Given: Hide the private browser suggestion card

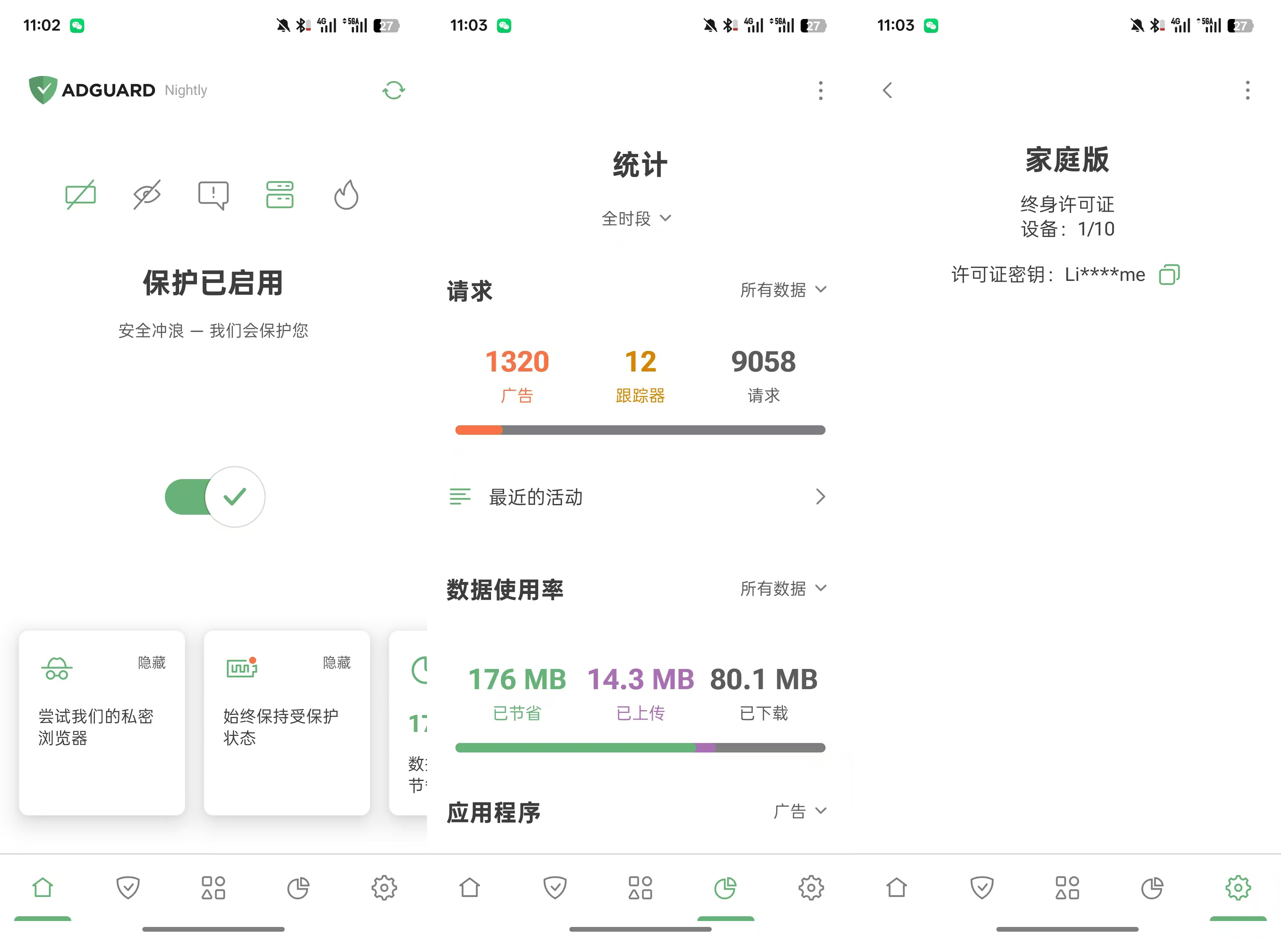Looking at the screenshot, I should [151, 662].
